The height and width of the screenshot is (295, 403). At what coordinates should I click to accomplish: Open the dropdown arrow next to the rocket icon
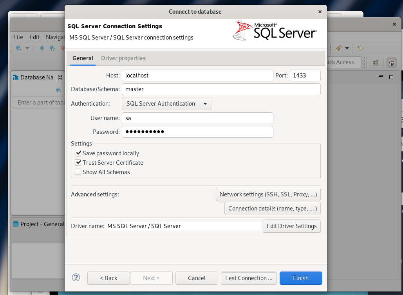point(347,48)
